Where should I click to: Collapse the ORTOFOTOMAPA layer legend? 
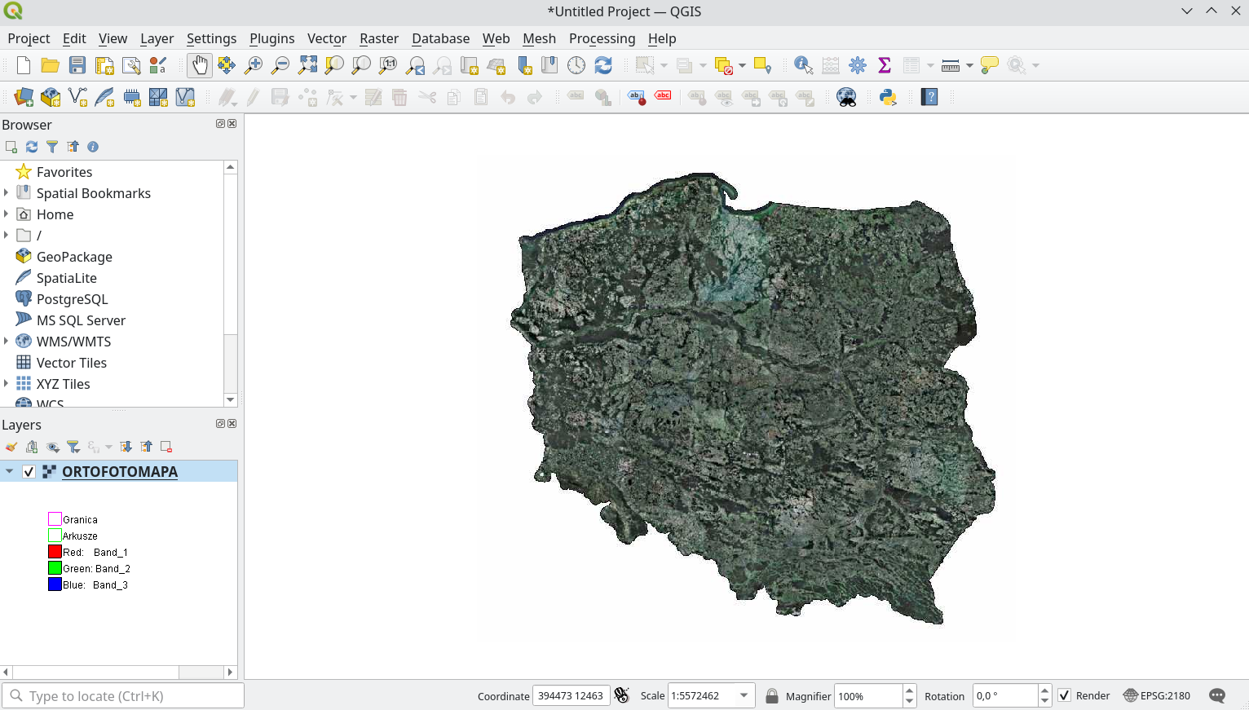[x=8, y=471]
